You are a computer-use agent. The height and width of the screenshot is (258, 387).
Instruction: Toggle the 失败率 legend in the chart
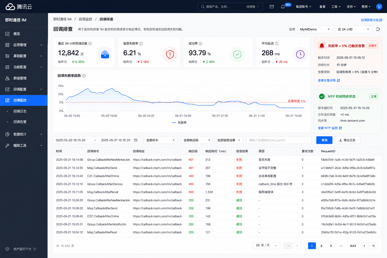179,123
